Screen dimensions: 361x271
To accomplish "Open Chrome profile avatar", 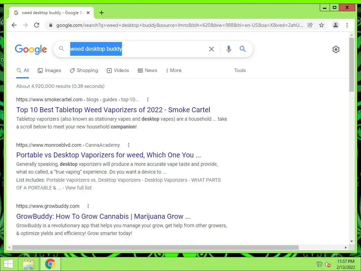I will click(x=336, y=25).
